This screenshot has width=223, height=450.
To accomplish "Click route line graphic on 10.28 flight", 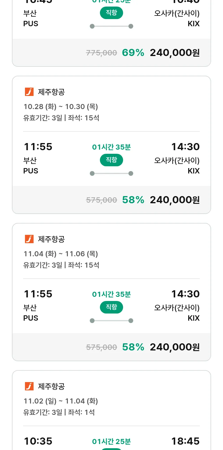I will pyautogui.click(x=111, y=173).
